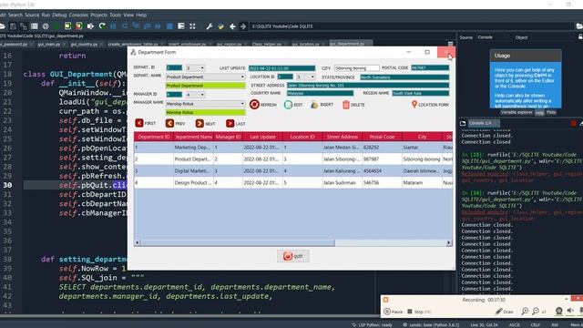Viewport: 583px width, 328px height.
Task: Click the Save file icon in Spyder toolbar
Action: (x=13, y=26)
